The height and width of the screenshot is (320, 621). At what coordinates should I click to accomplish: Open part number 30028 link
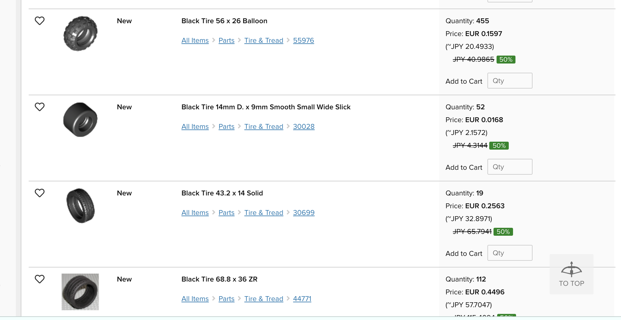(x=304, y=126)
